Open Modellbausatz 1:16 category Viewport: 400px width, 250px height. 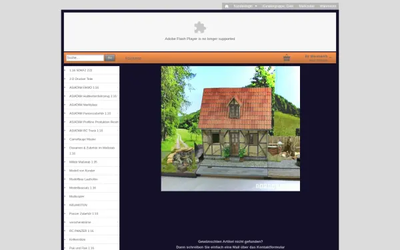tap(83, 188)
